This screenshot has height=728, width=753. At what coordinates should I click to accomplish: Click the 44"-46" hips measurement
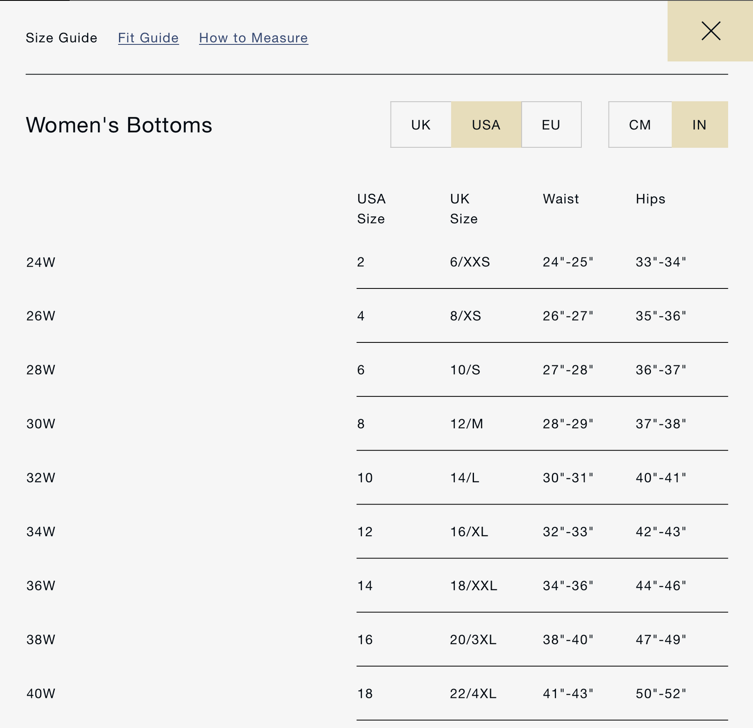coord(661,586)
